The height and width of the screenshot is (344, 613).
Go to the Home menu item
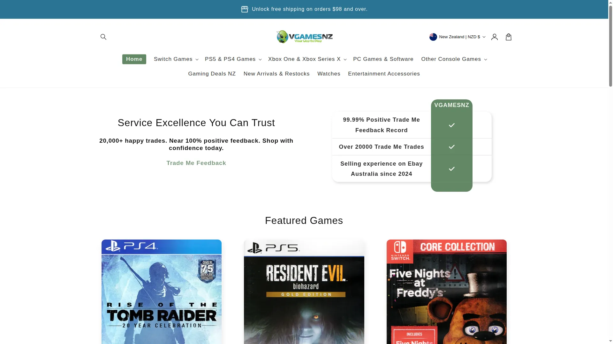pos(134,59)
